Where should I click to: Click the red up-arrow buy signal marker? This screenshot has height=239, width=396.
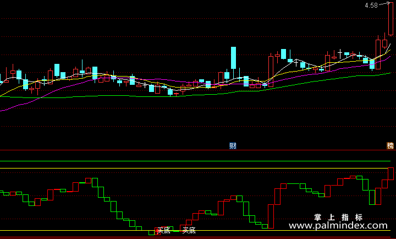(157, 231)
